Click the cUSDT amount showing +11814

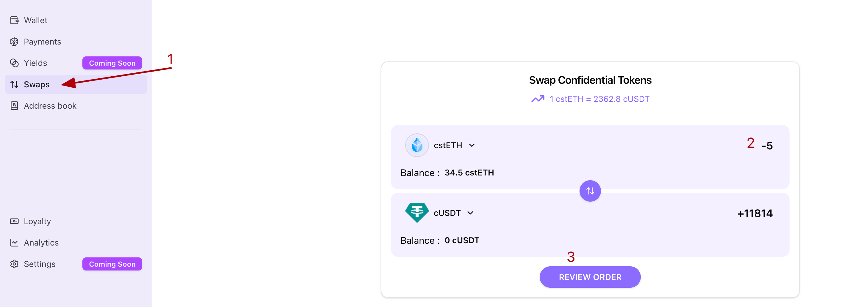(754, 213)
